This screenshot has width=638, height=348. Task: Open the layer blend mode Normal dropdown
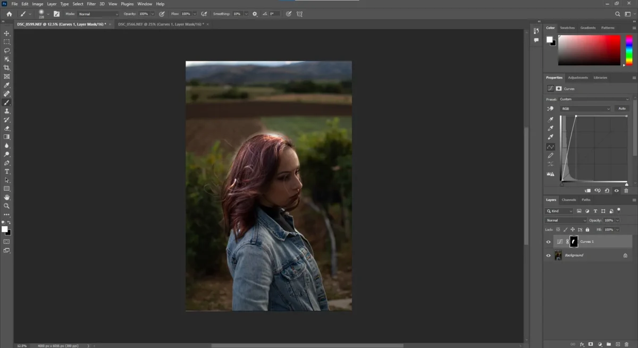tap(566, 220)
